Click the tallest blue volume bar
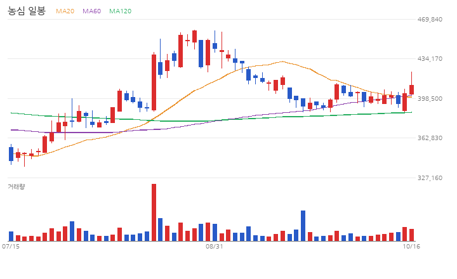 [x=303, y=226]
